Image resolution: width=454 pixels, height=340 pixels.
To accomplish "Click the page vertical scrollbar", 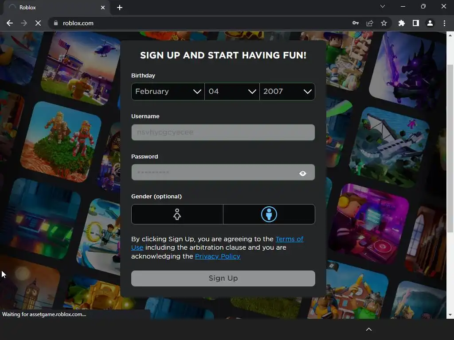I will 450,148.
